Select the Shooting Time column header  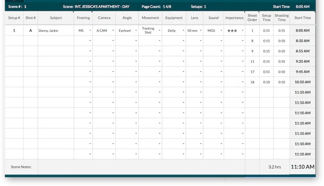[281, 18]
